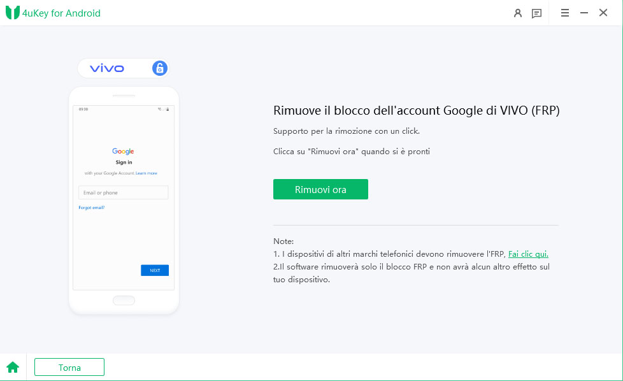Follow the 'Learn more' link
The image size is (623, 381).
click(147, 173)
